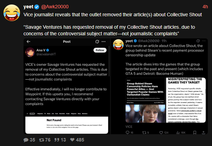Click the repost icon showing 76
Viewport: 212px width, 146px height.
[42, 140]
